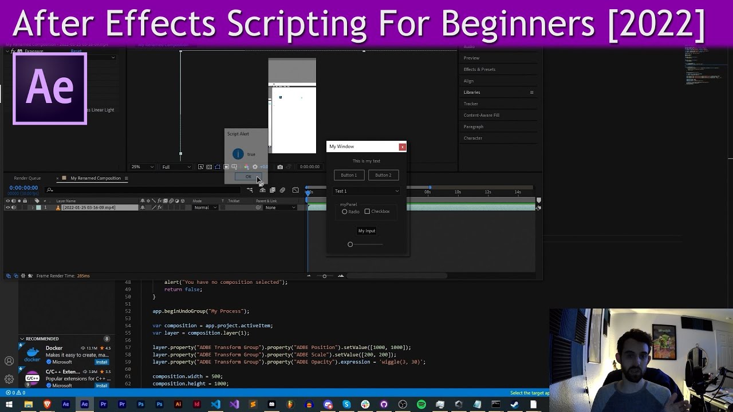This screenshot has width=733, height=412.
Task: Open the Normal blending mode dropdown for layer 1
Action: 205,207
